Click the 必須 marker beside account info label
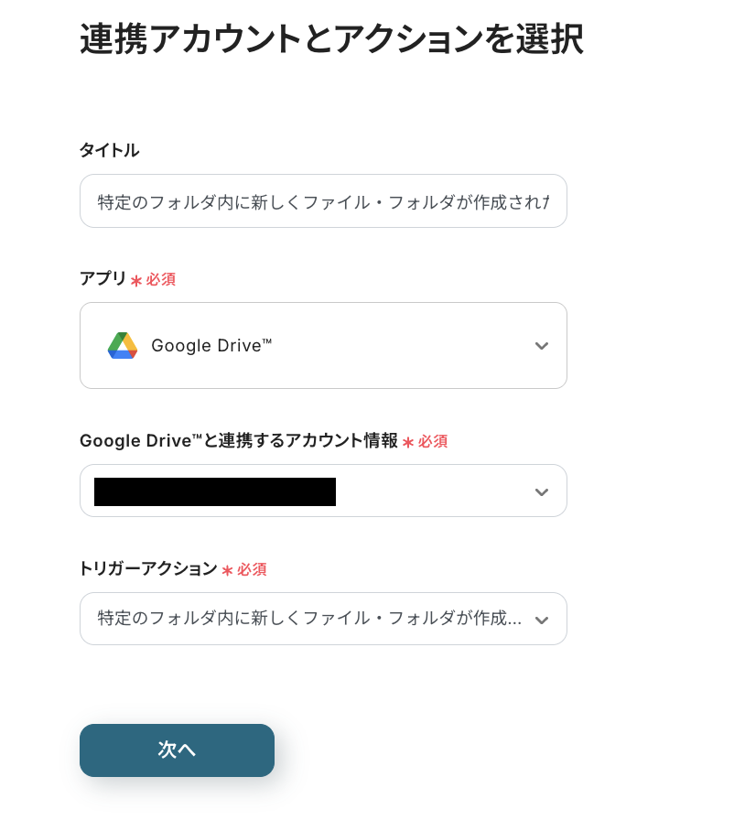The image size is (734, 820). (x=433, y=442)
